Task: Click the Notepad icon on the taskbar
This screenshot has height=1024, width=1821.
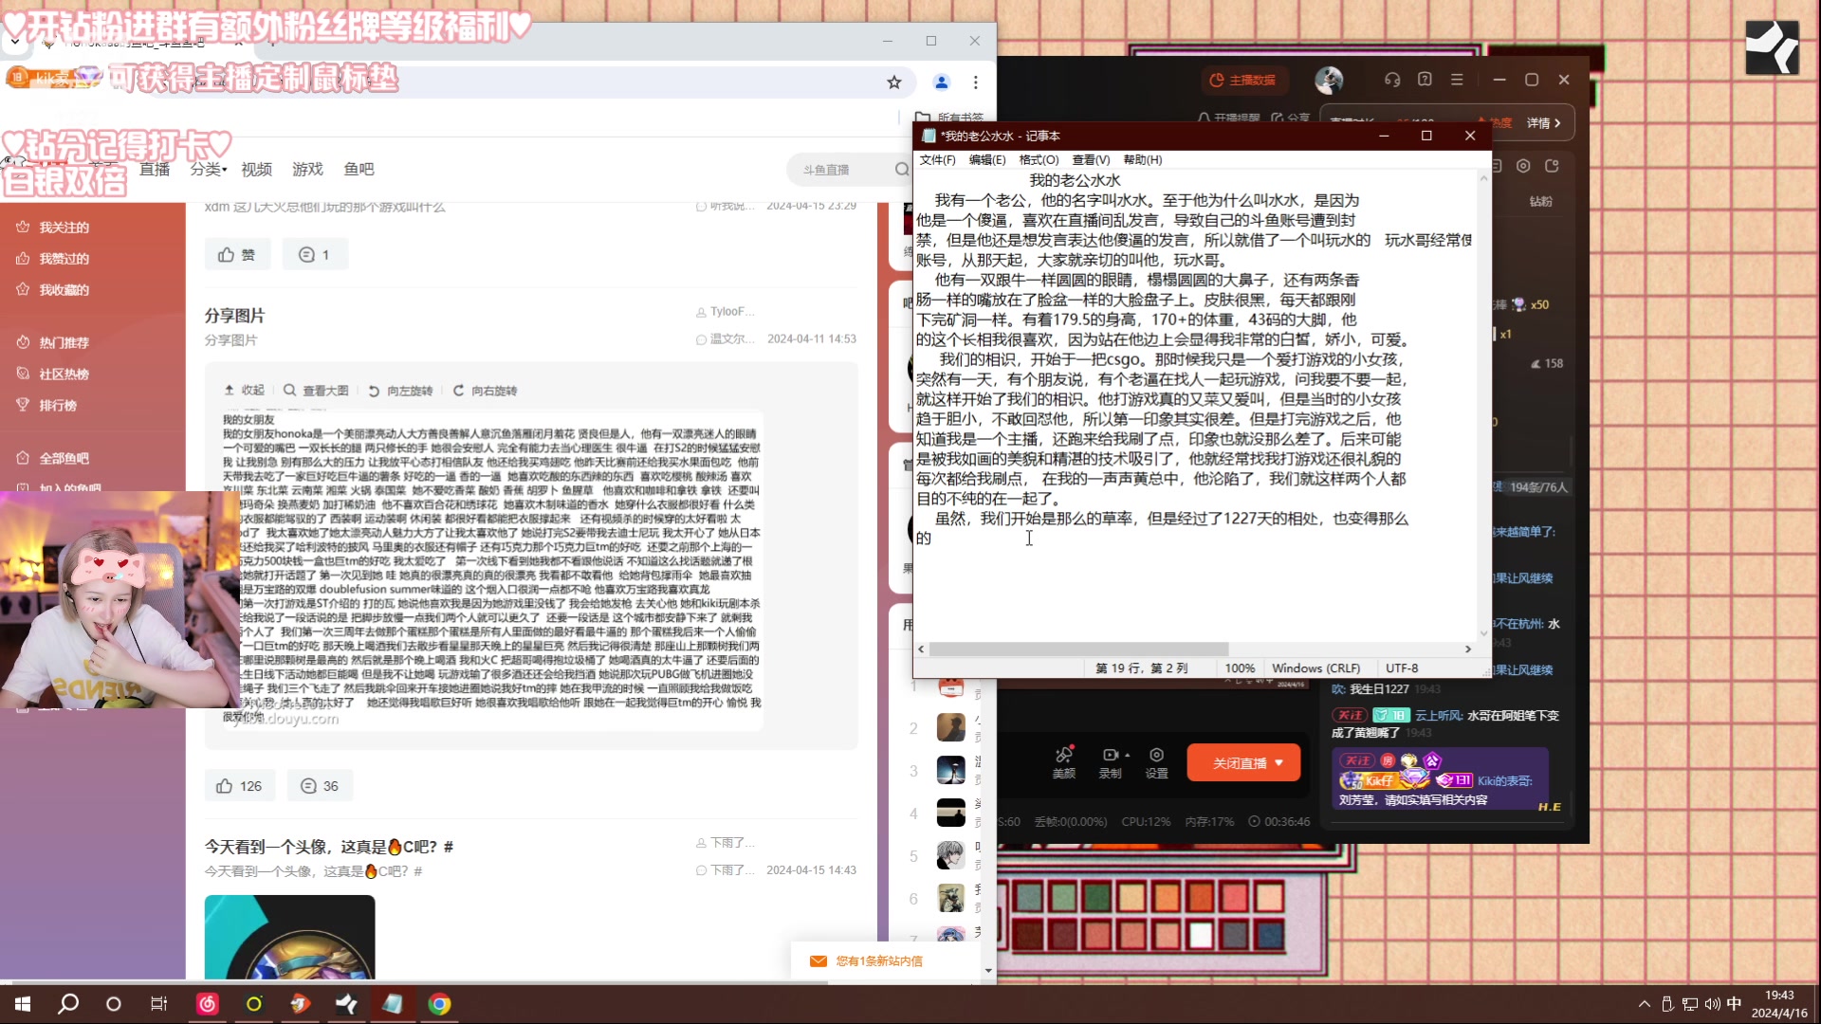Action: click(x=393, y=1003)
